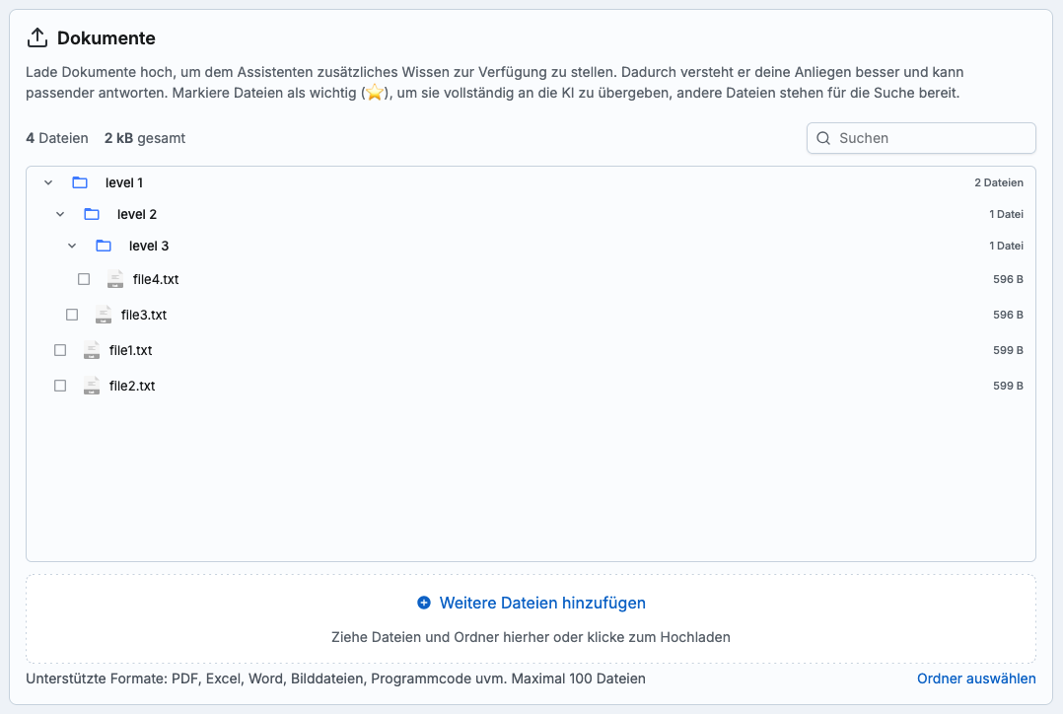Image resolution: width=1063 pixels, height=714 pixels.
Task: Click the level 2 folder icon
Action: tap(92, 214)
